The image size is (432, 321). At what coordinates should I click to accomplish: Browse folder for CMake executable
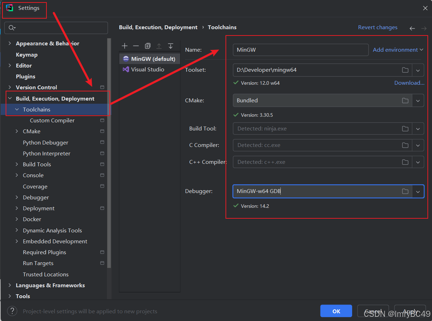405,101
